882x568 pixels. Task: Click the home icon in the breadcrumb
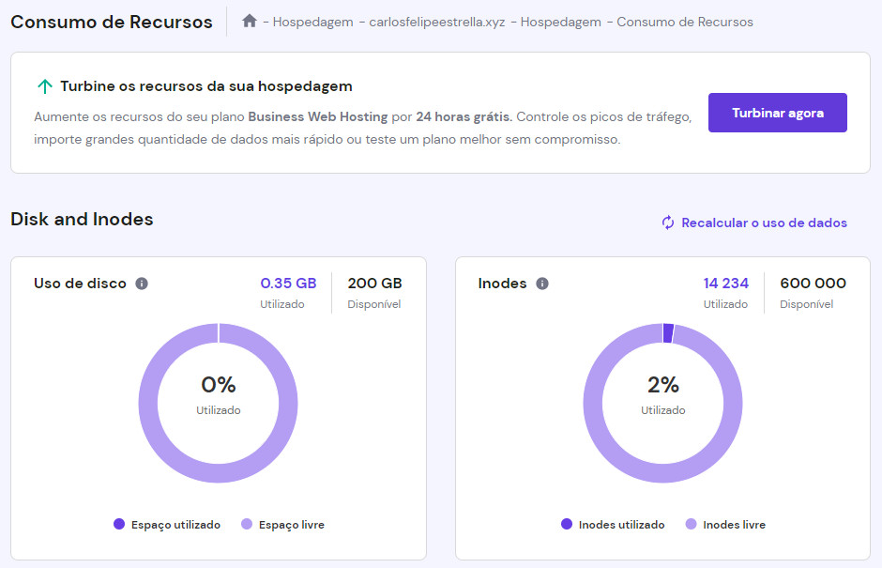pyautogui.click(x=250, y=20)
